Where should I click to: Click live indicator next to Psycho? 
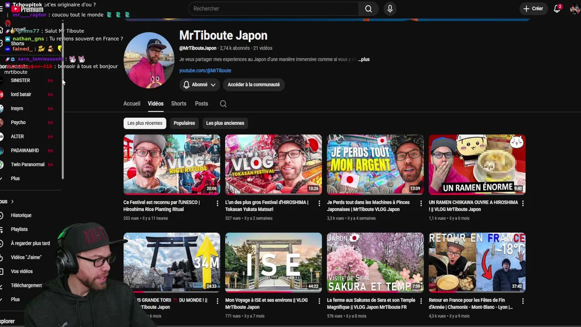pos(50,123)
